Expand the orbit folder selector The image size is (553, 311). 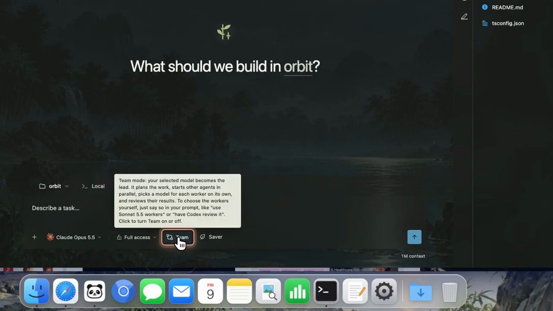tap(54, 186)
